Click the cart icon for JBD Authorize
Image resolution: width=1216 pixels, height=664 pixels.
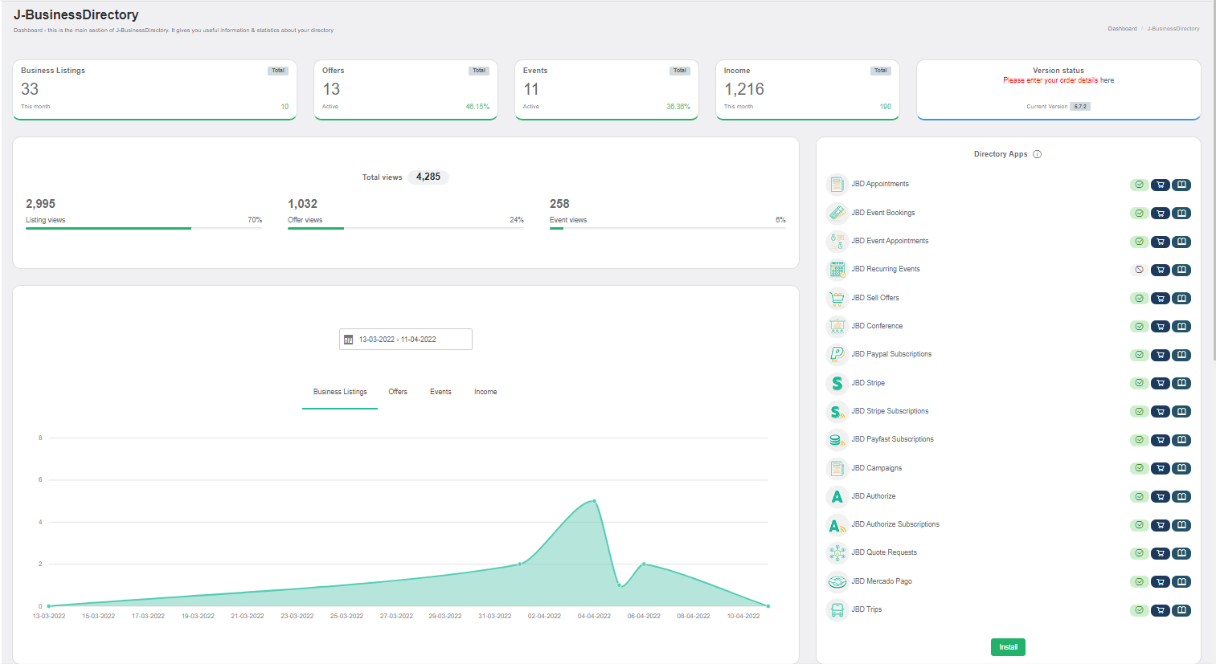1160,497
